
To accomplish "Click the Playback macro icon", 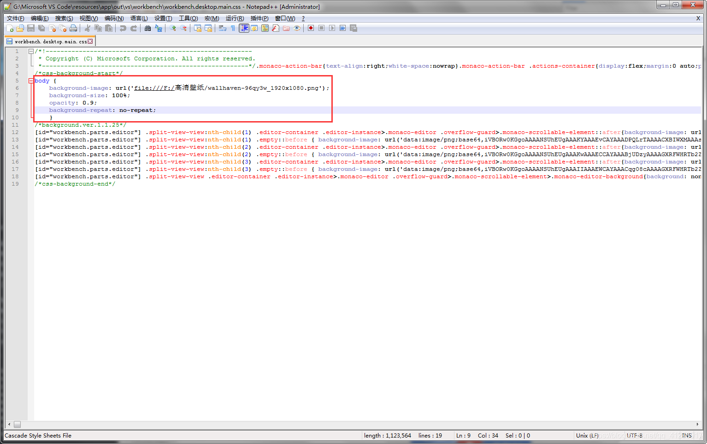I will (332, 28).
